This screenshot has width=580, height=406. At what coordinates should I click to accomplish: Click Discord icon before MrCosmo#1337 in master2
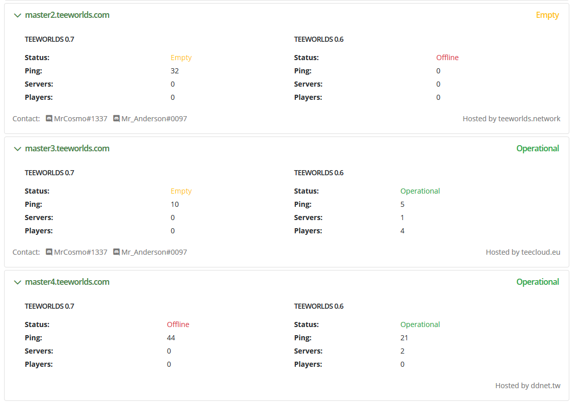49,118
